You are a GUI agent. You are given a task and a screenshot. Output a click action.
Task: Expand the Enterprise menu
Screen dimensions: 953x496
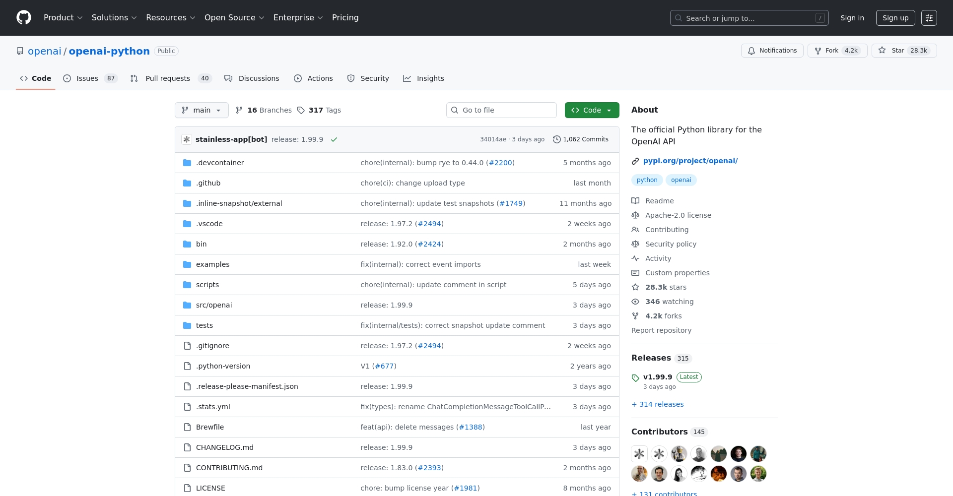click(298, 18)
